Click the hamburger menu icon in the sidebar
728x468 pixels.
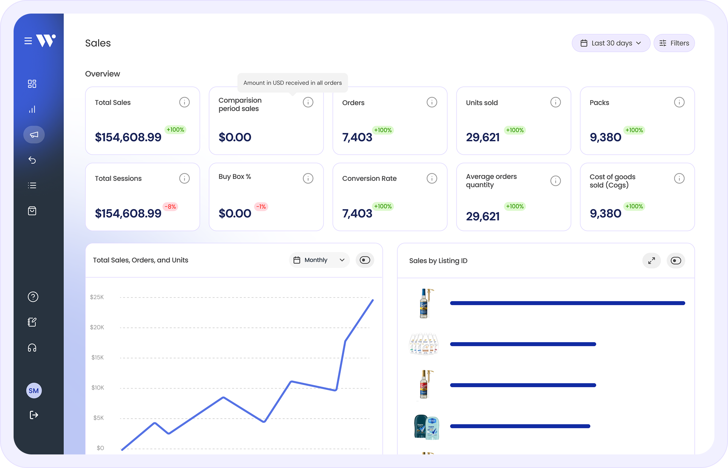point(28,41)
